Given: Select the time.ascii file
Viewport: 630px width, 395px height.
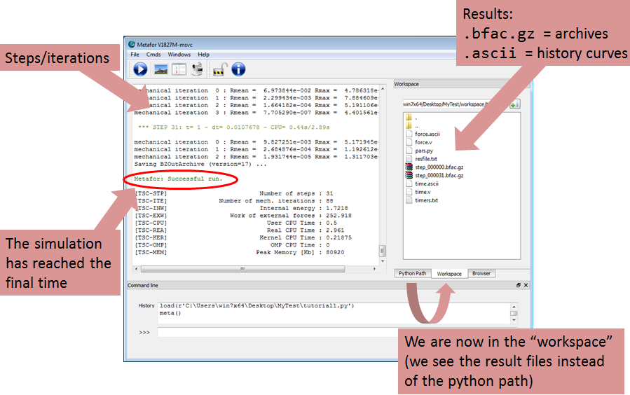Looking at the screenshot, I should 422,184.
